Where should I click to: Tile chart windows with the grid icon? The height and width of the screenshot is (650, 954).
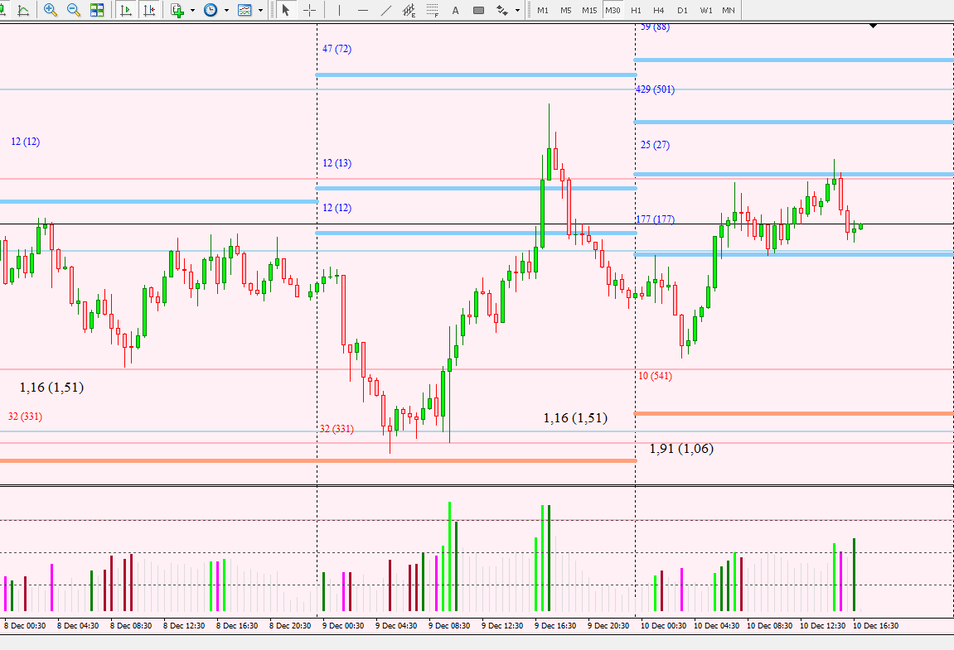coord(97,10)
